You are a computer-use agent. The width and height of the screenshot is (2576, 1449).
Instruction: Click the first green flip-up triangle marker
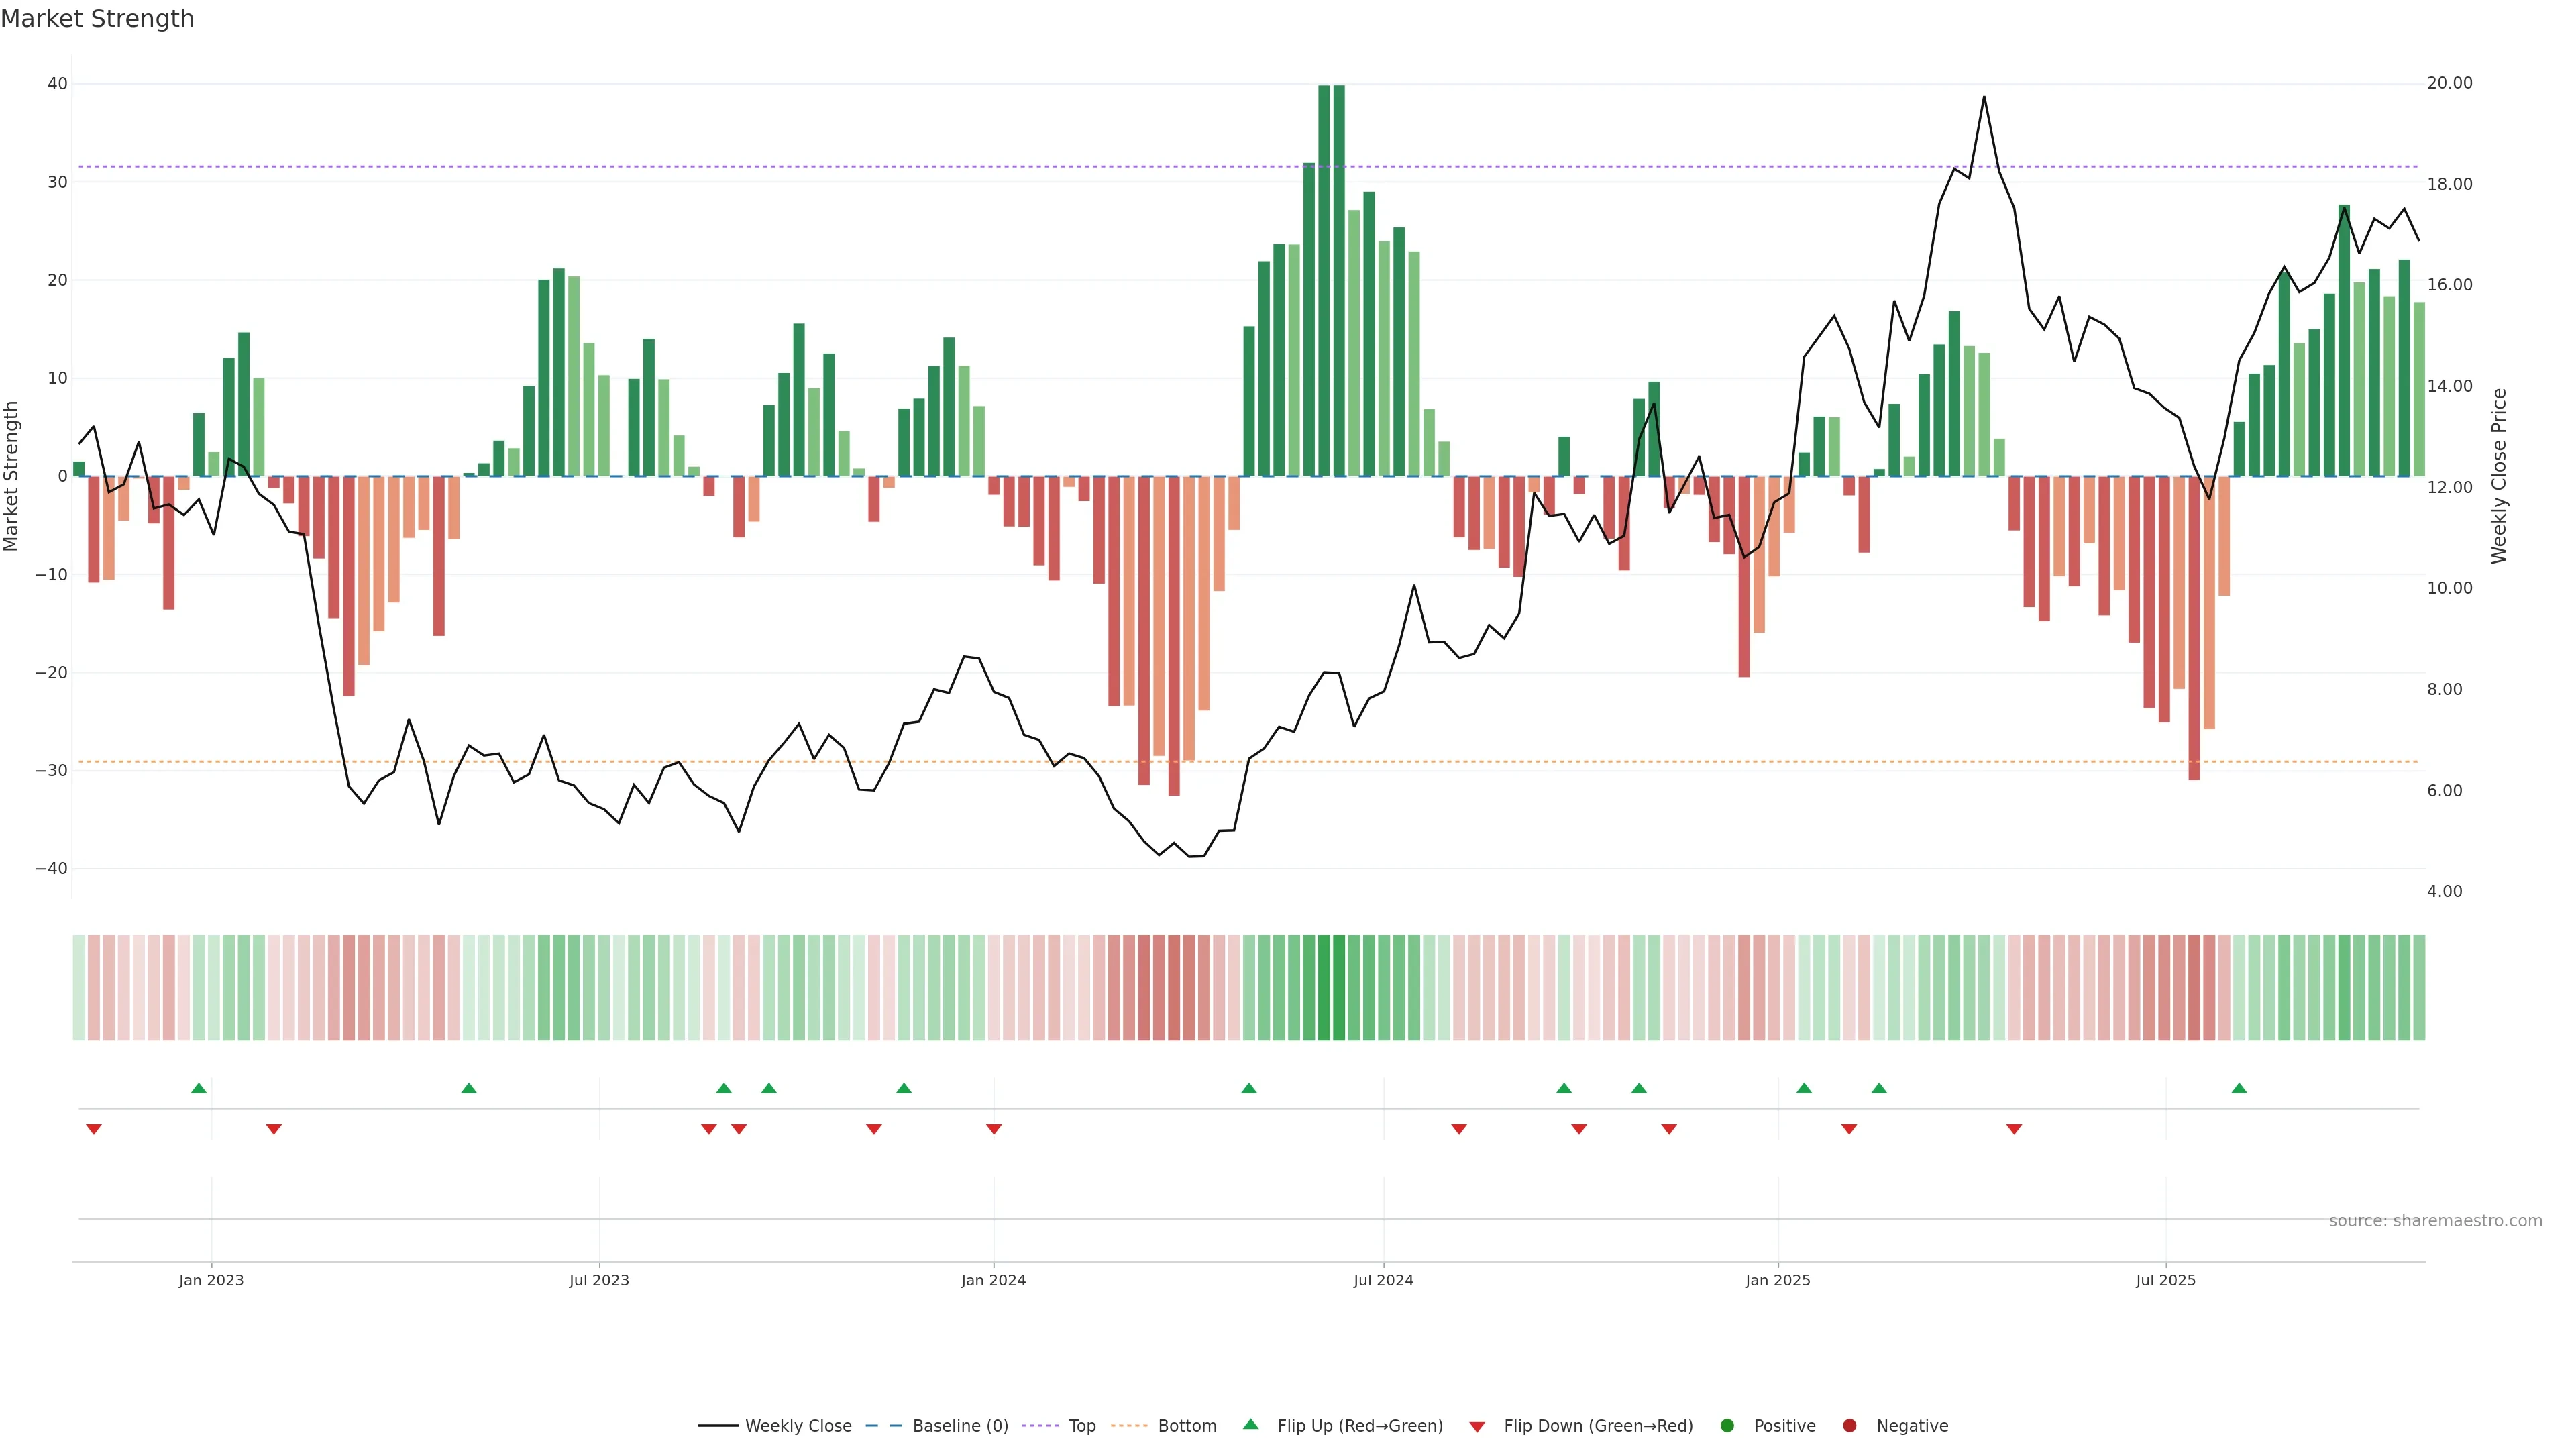pyautogui.click(x=199, y=1088)
